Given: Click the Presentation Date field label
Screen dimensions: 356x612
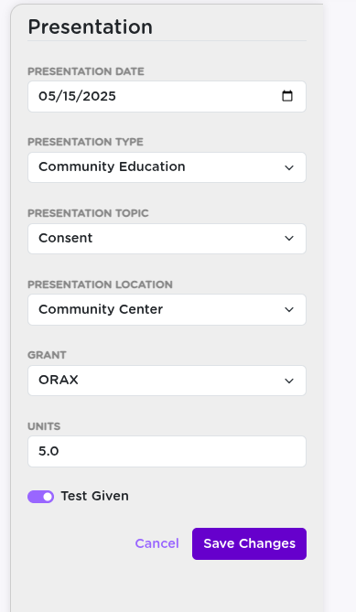Looking at the screenshot, I should [86, 71].
